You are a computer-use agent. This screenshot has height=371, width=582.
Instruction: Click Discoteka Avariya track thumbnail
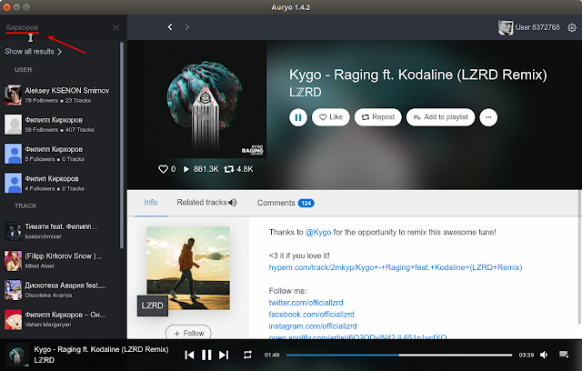coord(13,290)
